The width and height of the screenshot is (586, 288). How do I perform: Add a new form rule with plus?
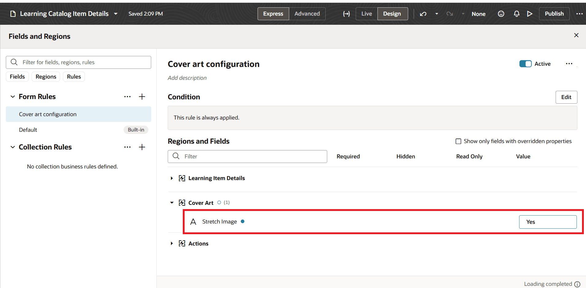(x=142, y=97)
